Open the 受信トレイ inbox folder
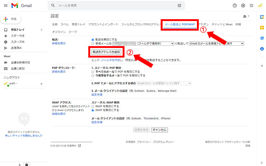Image resolution: width=266 pixels, height=166 pixels. [x=18, y=30]
